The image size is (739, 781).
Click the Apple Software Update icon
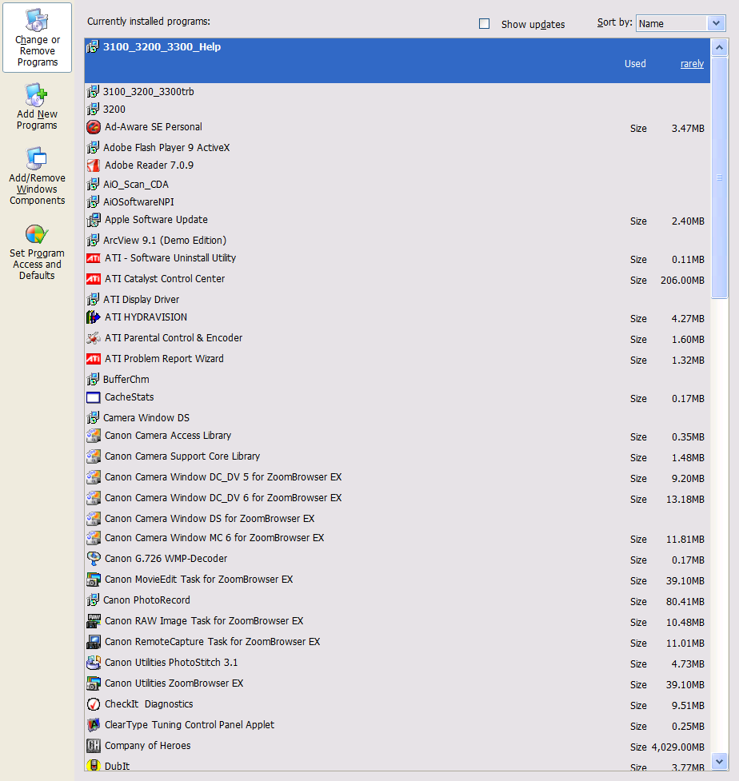point(94,220)
